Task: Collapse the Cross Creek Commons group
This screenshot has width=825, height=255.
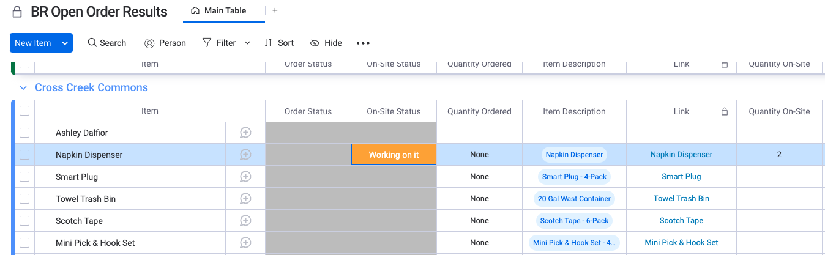Action: (x=23, y=88)
